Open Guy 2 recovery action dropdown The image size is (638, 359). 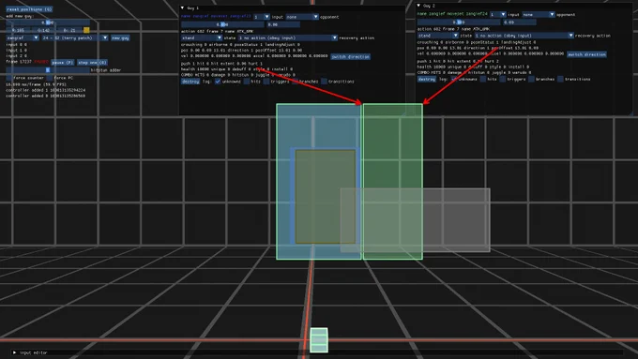[524, 36]
